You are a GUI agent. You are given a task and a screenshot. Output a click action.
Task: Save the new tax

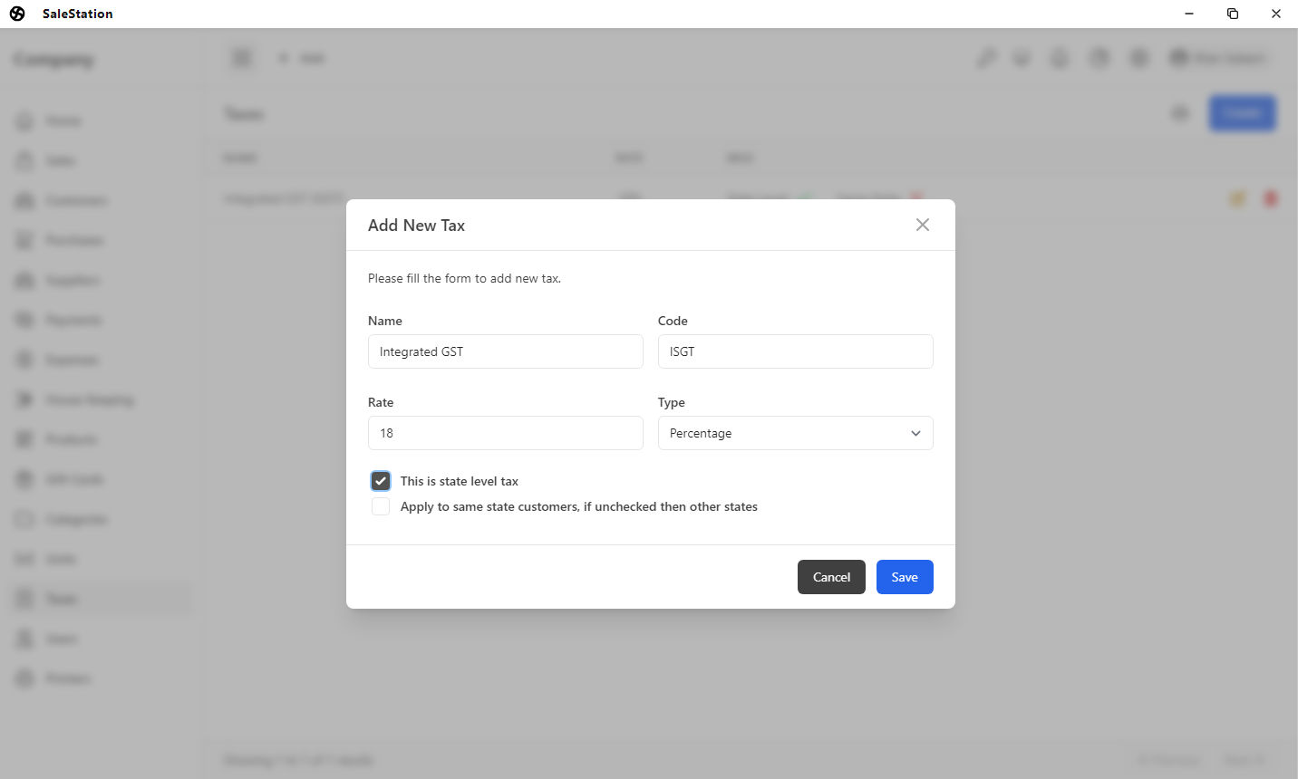coord(904,577)
